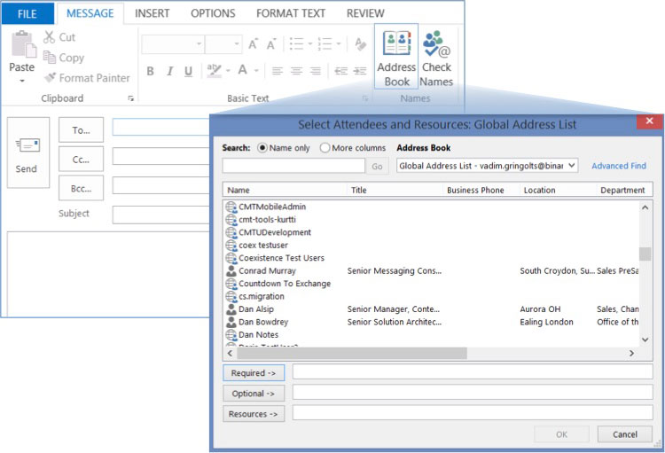Toggle Bold formatting
The image size is (665, 453).
150,71
